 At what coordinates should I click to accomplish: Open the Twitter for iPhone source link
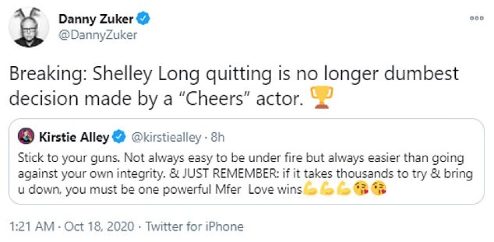tap(194, 227)
